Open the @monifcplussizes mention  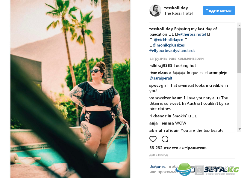click(169, 45)
